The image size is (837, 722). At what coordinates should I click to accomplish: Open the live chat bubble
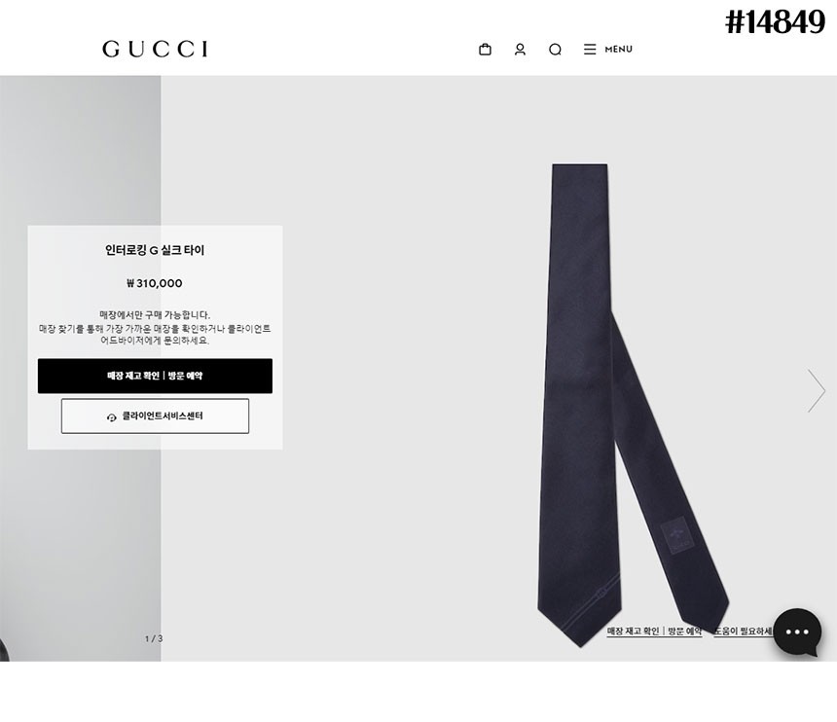coord(797,632)
